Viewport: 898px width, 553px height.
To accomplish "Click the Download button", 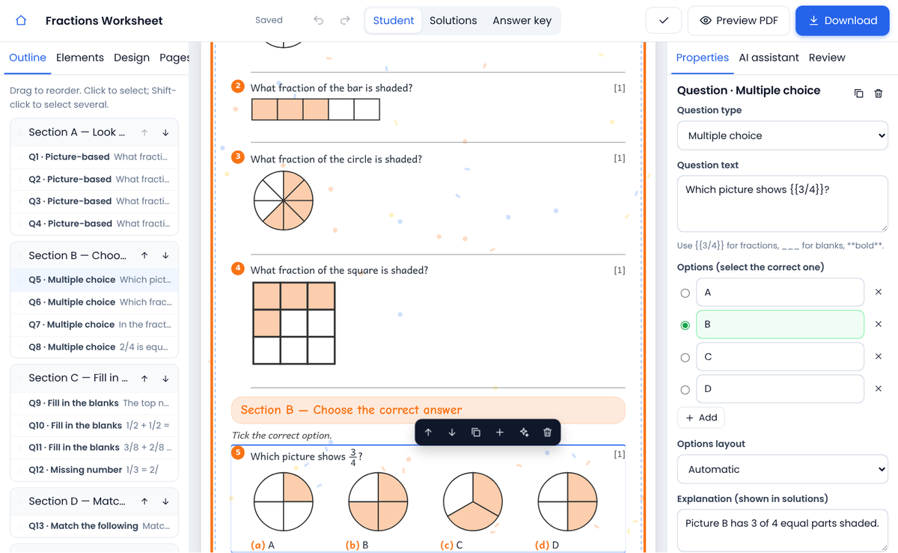I will [x=842, y=21].
